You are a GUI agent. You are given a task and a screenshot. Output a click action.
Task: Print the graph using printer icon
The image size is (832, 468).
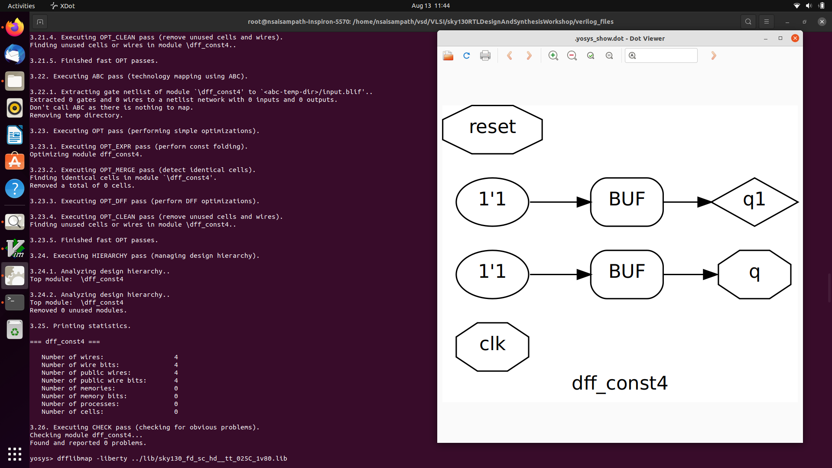(485, 55)
